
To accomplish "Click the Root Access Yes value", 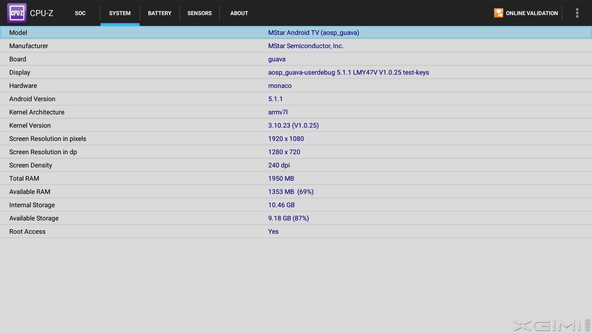I will point(273,232).
